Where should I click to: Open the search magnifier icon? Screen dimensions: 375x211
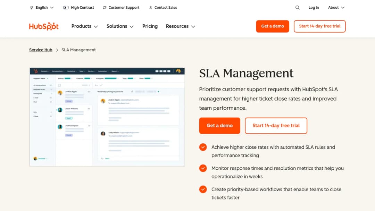pyautogui.click(x=297, y=8)
